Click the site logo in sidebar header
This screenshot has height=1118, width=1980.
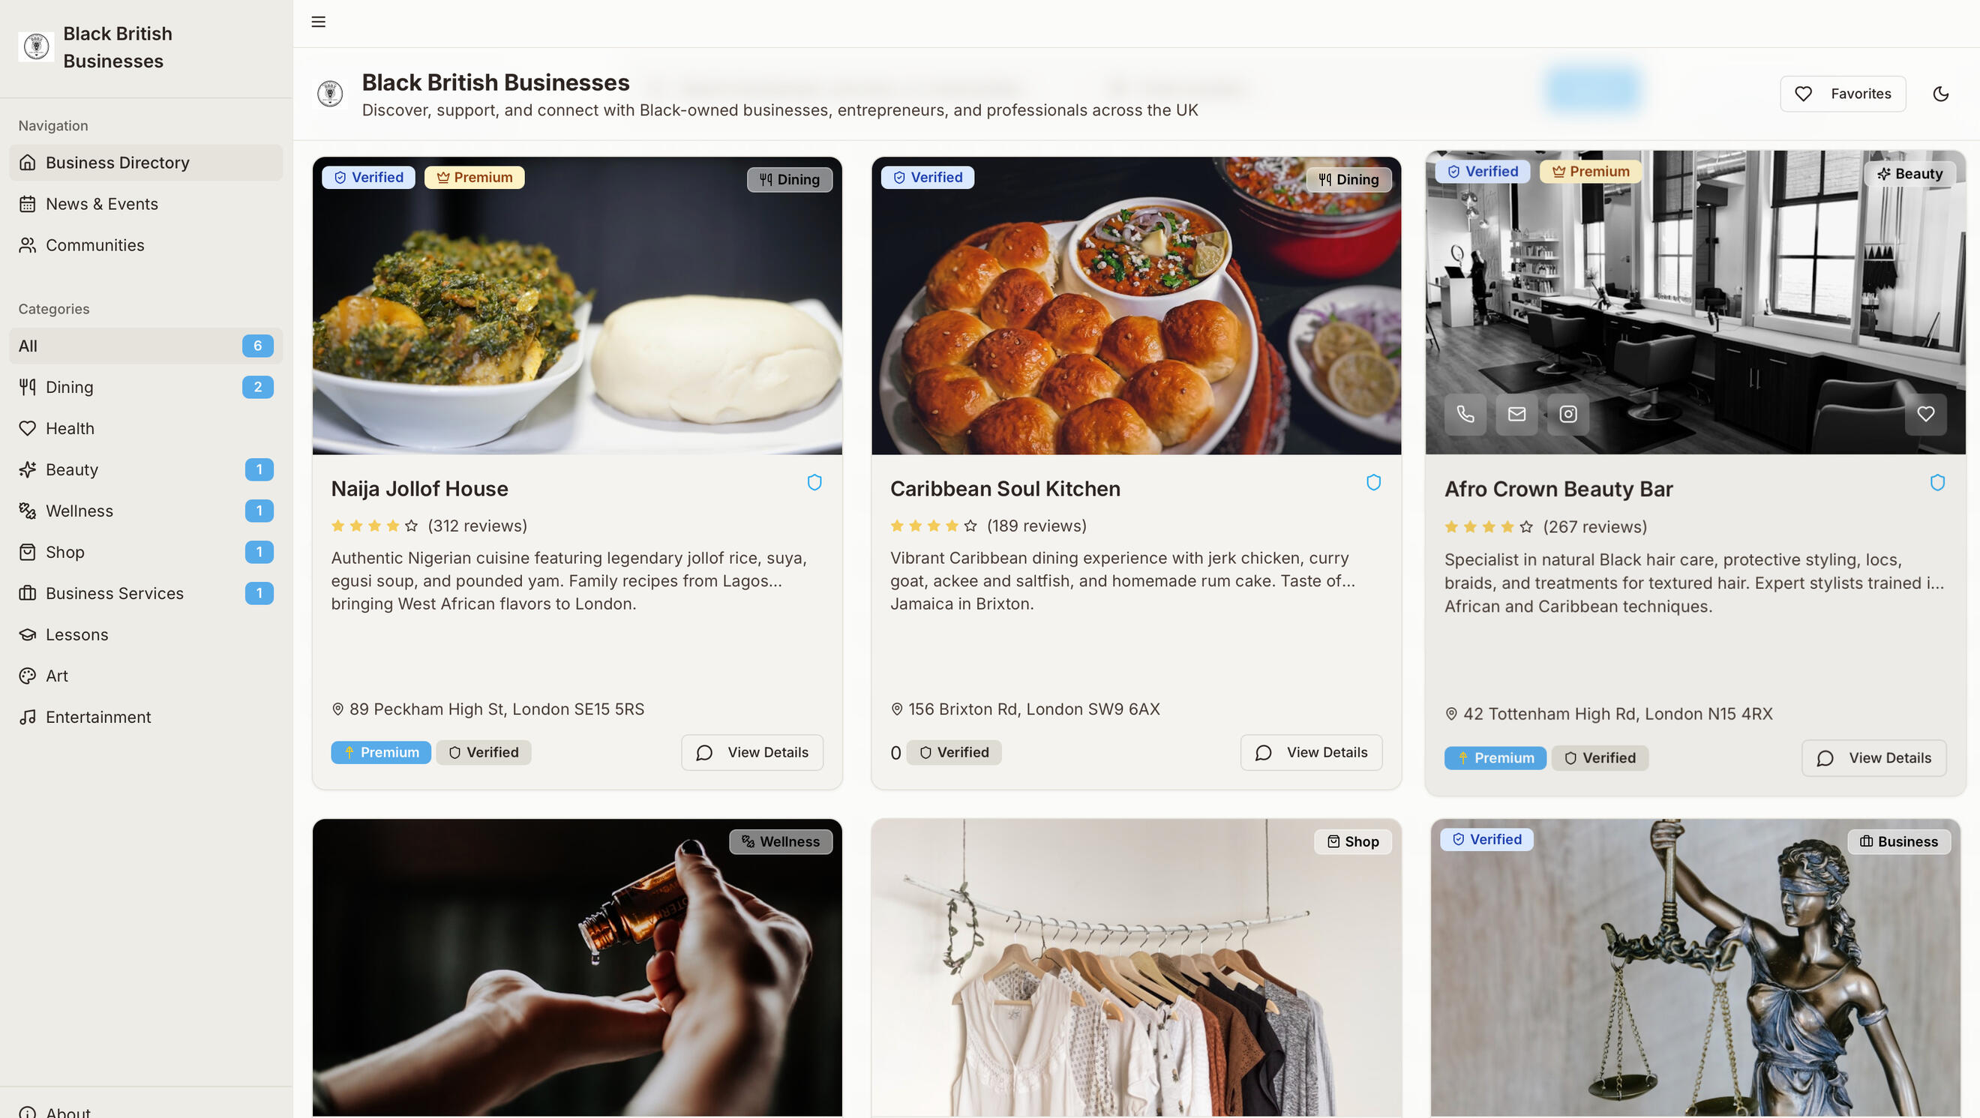36,47
